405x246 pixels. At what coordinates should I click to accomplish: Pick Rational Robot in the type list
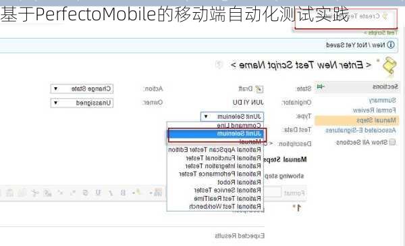pyautogui.click(x=239, y=182)
